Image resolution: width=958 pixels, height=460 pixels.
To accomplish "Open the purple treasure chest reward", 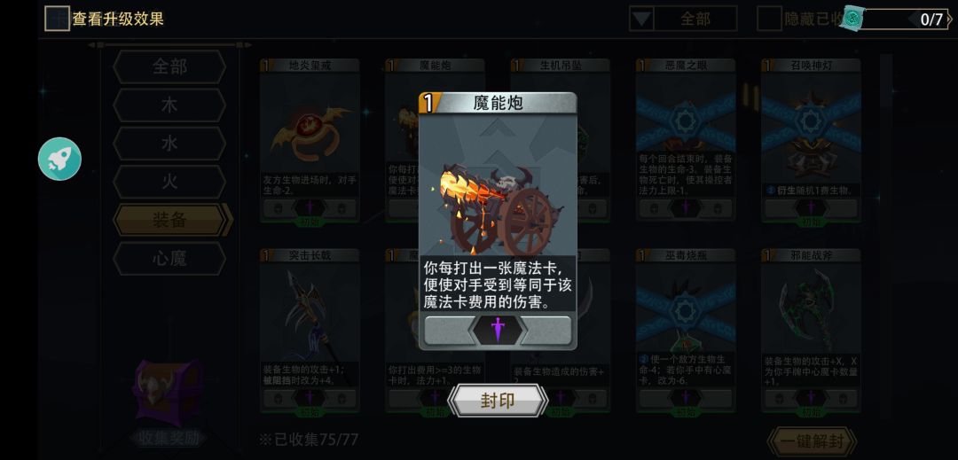I will [168, 393].
